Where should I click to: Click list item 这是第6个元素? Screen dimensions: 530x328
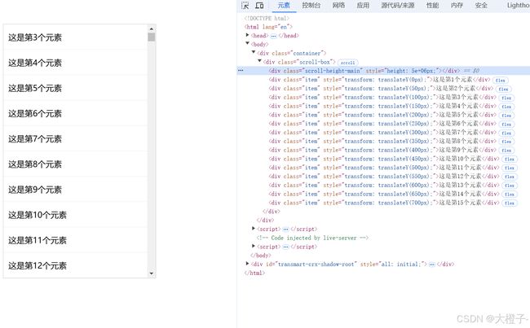[x=75, y=113]
